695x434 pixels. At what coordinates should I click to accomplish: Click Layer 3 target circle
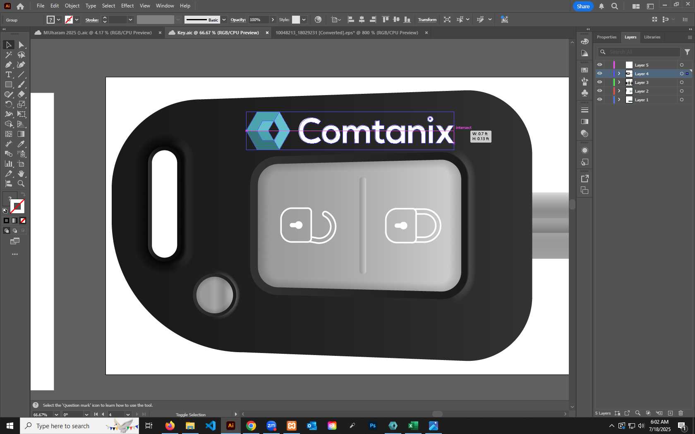click(x=682, y=82)
